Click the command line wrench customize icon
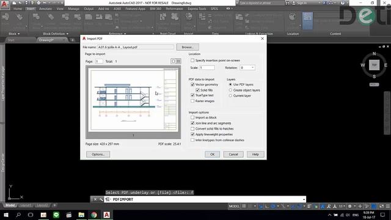This screenshot has height=220, width=391. (x=101, y=199)
